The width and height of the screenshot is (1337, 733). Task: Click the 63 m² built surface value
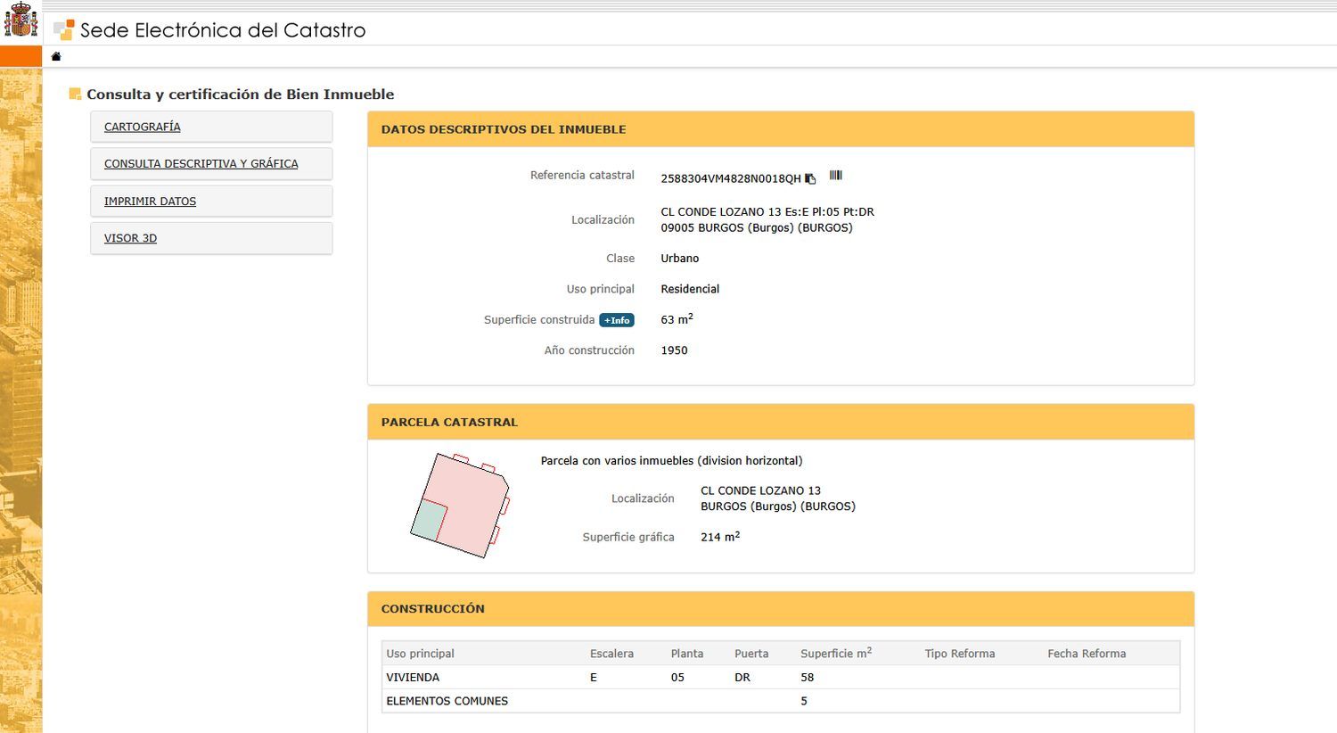(x=677, y=319)
